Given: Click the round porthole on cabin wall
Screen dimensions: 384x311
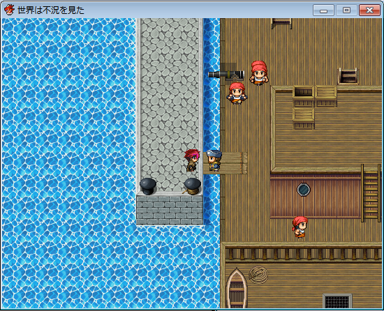Looking at the screenshot, I should pyautogui.click(x=304, y=189).
